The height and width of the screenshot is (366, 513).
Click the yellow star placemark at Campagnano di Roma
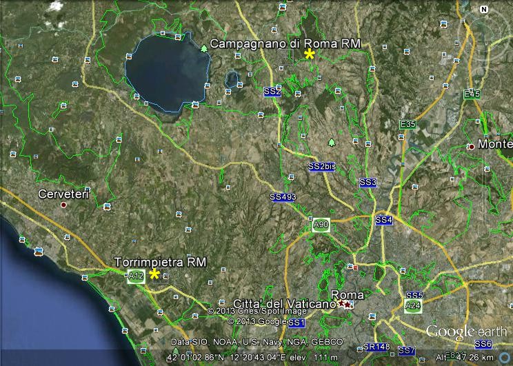click(x=310, y=54)
